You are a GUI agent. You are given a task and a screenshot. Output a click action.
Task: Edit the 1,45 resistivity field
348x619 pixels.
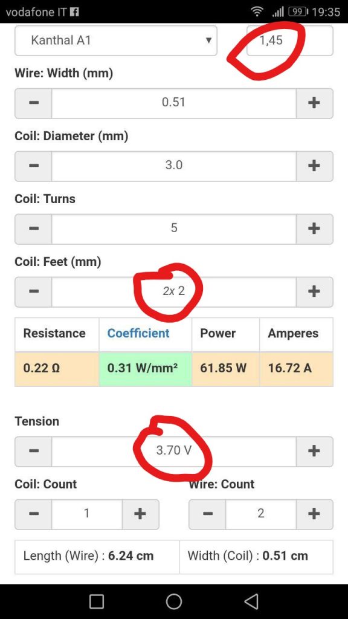290,41
